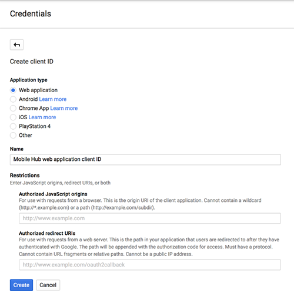Viewport: 294px width, 300px height.
Task: Click the blue Create button
Action: [x=21, y=285]
